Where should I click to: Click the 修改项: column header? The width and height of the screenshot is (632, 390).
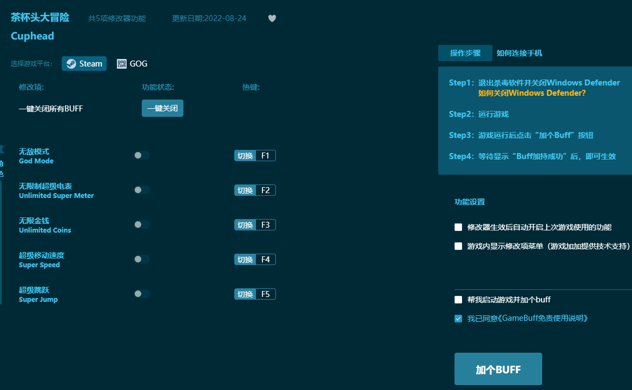[31, 88]
